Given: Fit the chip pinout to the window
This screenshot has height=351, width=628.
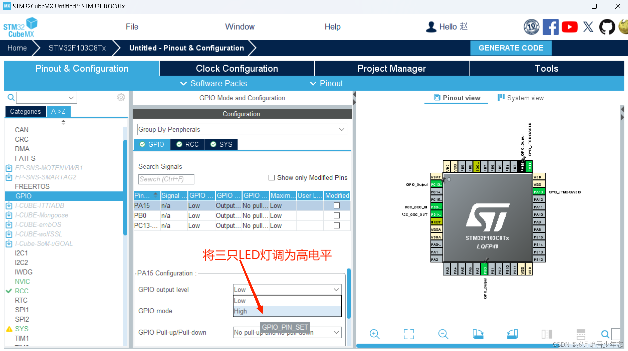Looking at the screenshot, I should point(409,334).
